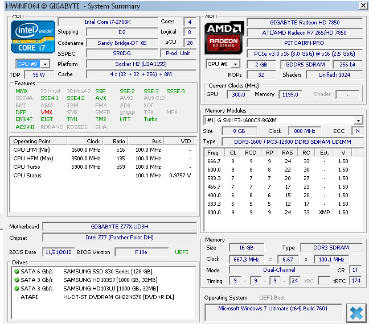Viewport: 369px width, 324px height.
Task: Click the memory clock 667.3 MHz field
Action: 246,259
